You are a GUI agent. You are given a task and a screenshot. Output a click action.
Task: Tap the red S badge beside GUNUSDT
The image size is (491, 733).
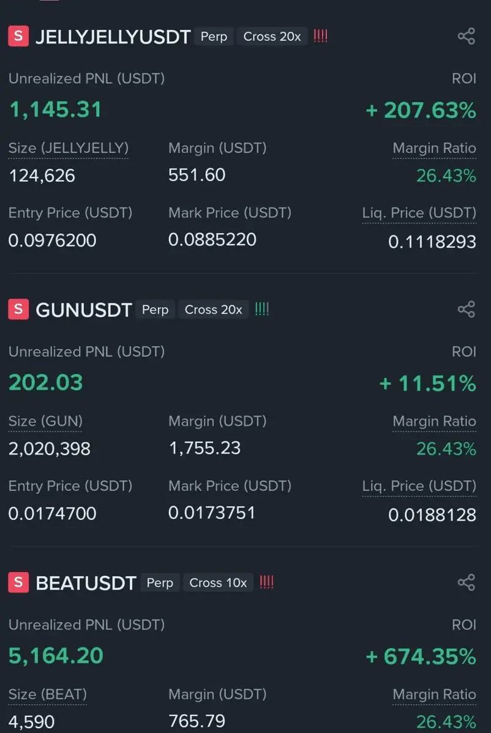tap(18, 310)
